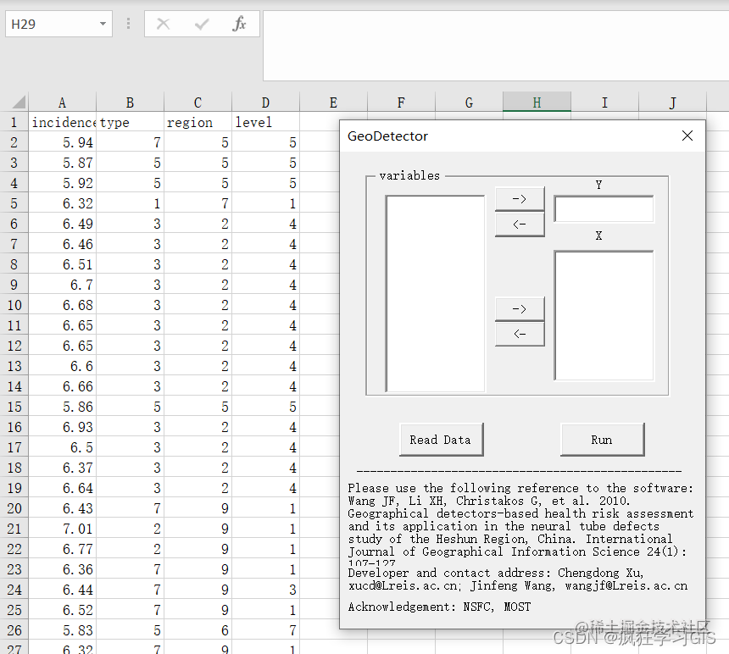
Task: Open the Insert Function fx icon
Action: (x=239, y=24)
